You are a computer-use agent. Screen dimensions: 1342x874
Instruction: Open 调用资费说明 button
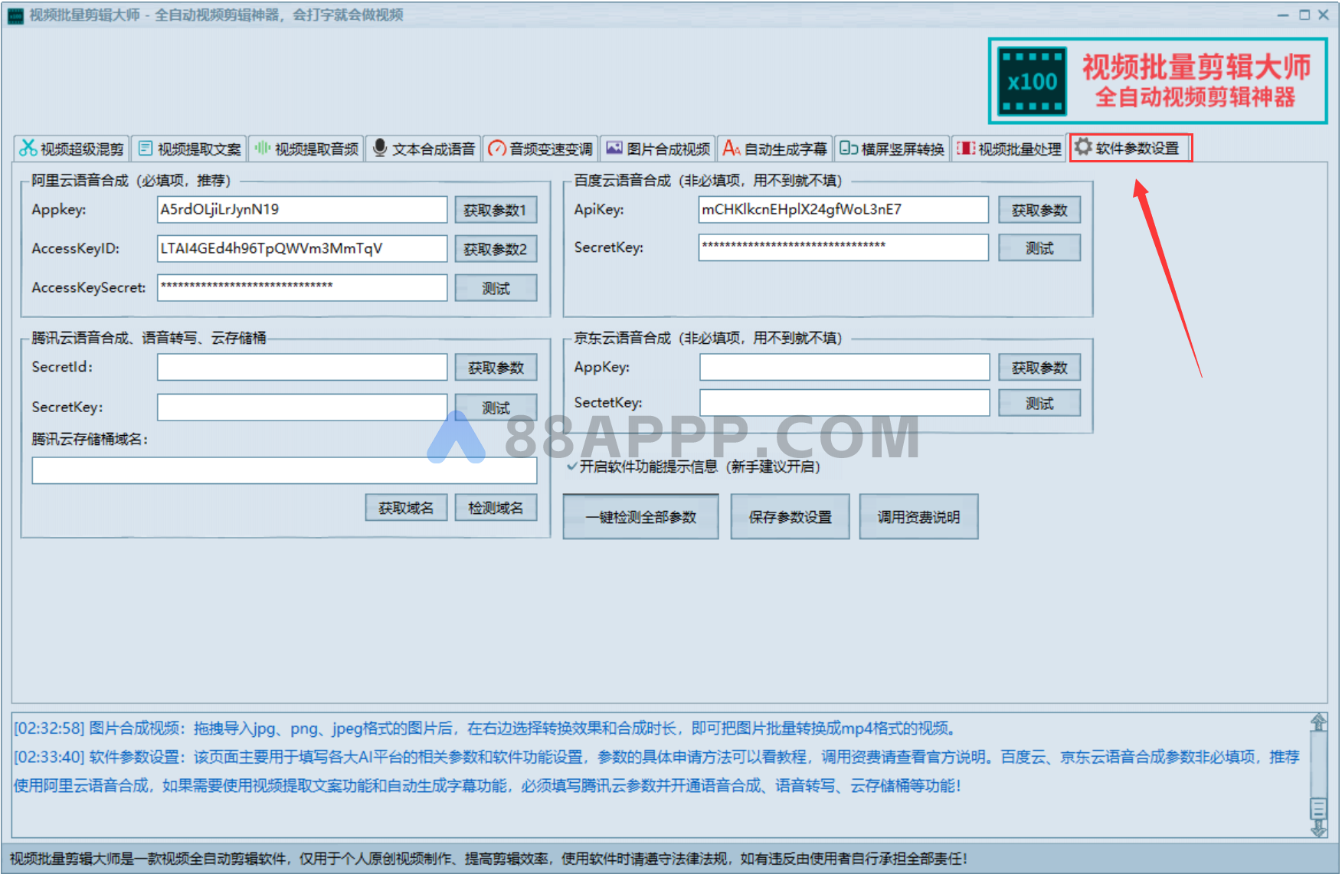(x=918, y=517)
